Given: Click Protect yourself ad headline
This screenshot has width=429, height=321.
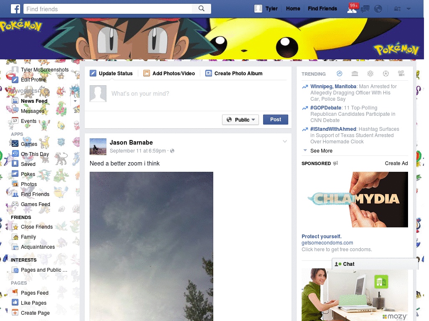Looking at the screenshot, I should pyautogui.click(x=321, y=237).
